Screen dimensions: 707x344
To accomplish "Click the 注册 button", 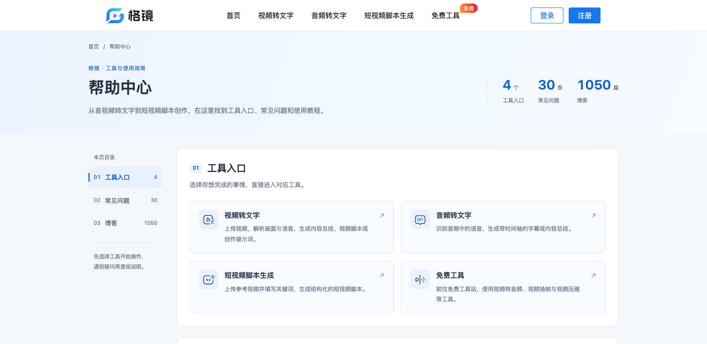I will (585, 15).
